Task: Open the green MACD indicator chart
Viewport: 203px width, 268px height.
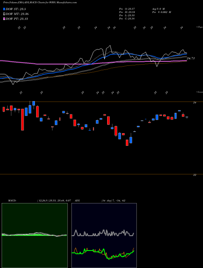Action: 35,236
